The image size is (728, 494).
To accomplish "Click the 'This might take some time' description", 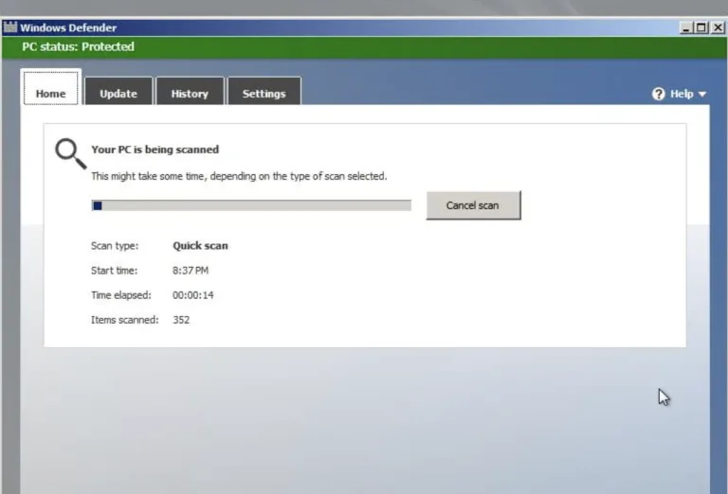I will pos(239,176).
